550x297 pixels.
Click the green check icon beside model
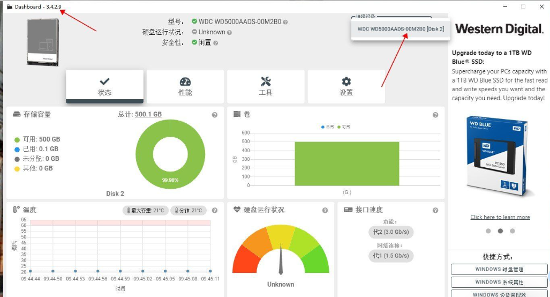pos(194,21)
